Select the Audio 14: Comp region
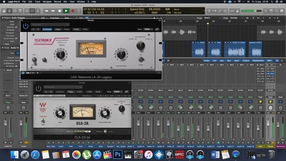 [235, 49]
